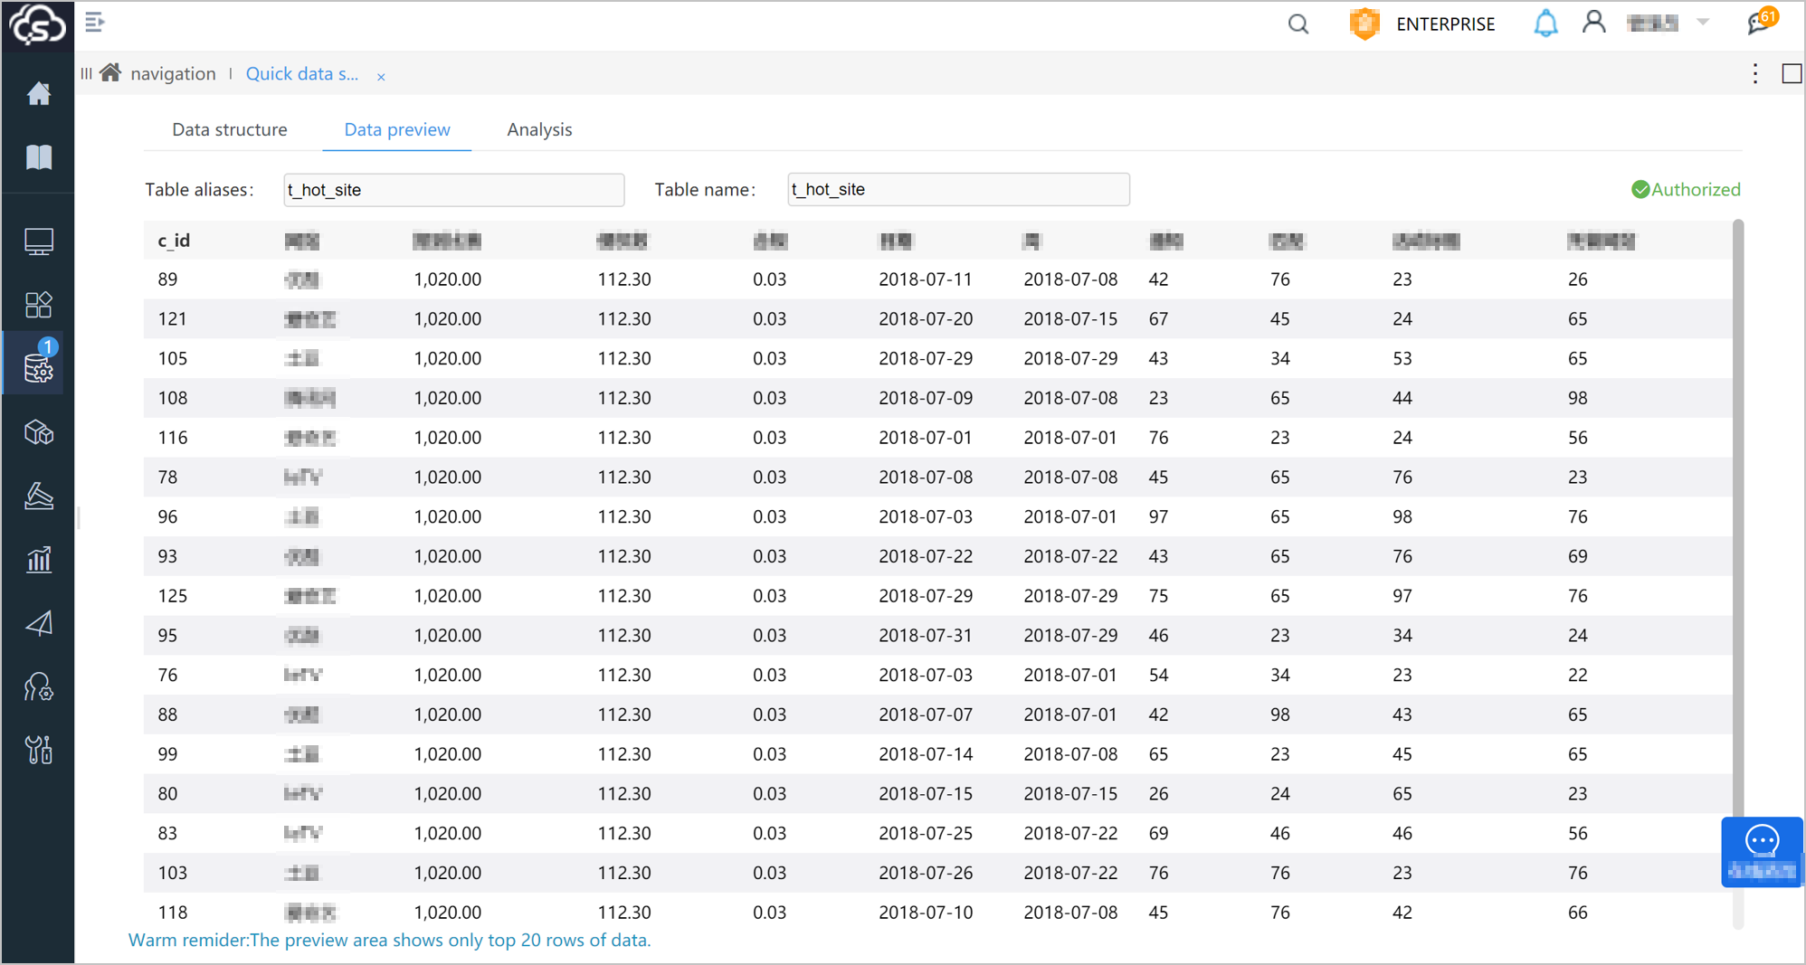Open the monitor screen sidebar icon

coord(38,241)
